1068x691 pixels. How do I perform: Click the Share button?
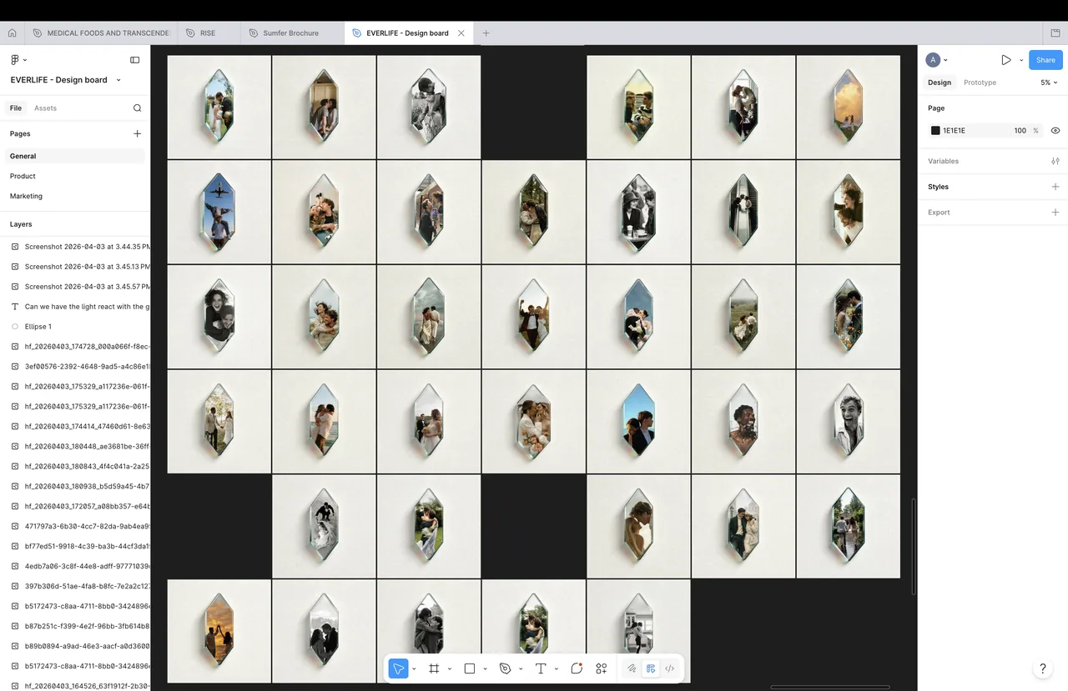click(1045, 60)
